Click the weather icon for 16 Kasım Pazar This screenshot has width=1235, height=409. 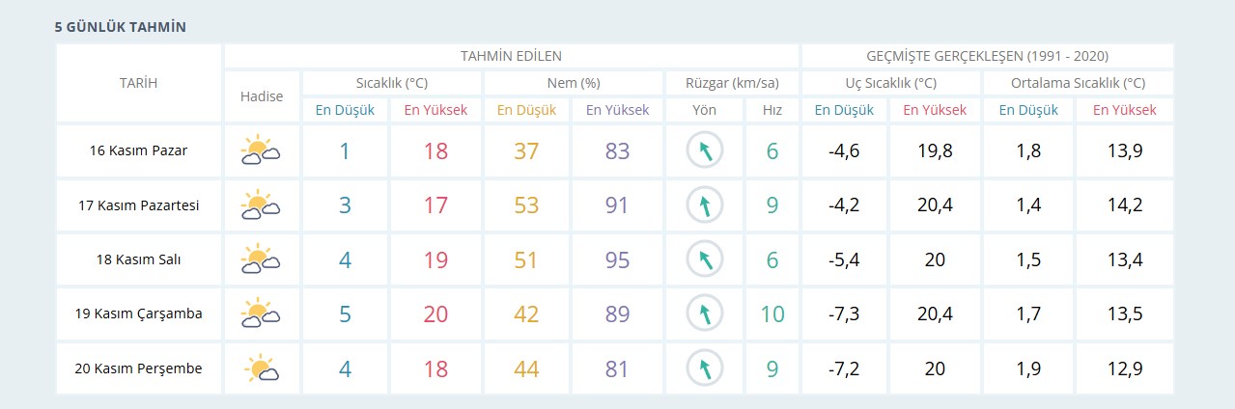point(261,150)
